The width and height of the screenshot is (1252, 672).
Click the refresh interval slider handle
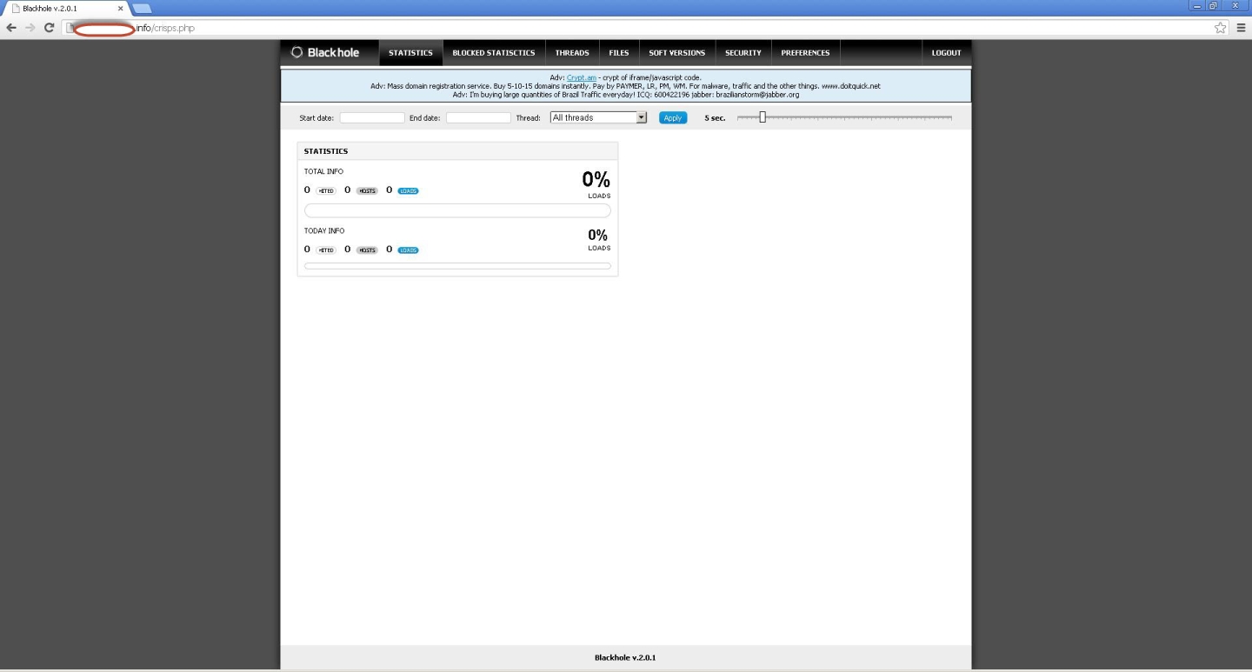coord(763,117)
